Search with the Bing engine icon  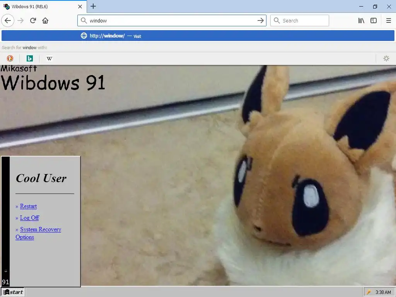[29, 58]
